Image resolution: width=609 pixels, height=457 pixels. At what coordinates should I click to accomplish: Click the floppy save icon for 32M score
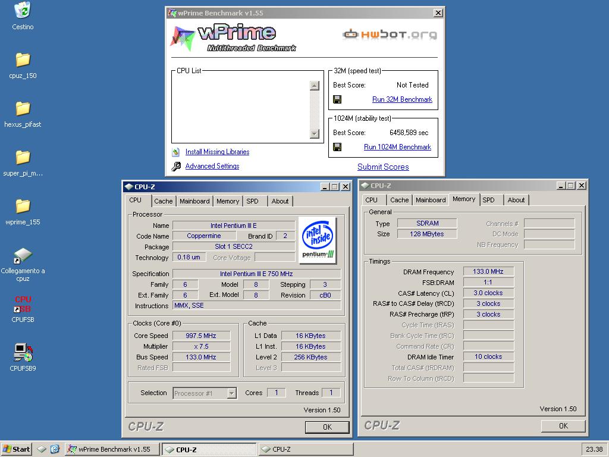click(337, 99)
